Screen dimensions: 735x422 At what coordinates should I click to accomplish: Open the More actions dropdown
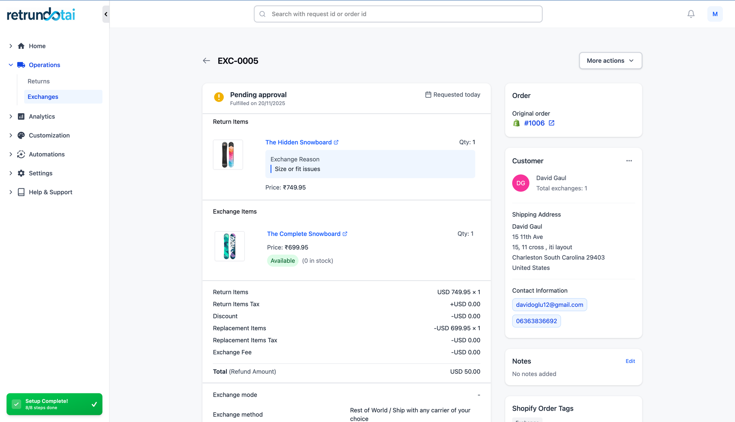tap(610, 61)
